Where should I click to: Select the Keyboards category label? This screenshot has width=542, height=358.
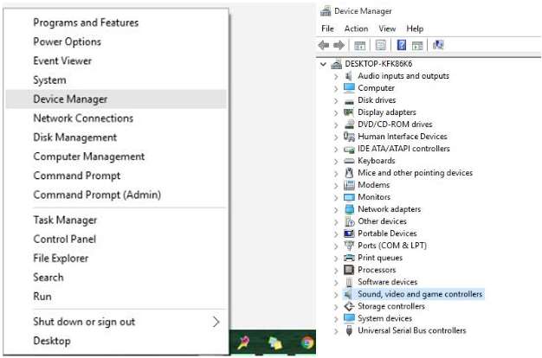(x=376, y=161)
